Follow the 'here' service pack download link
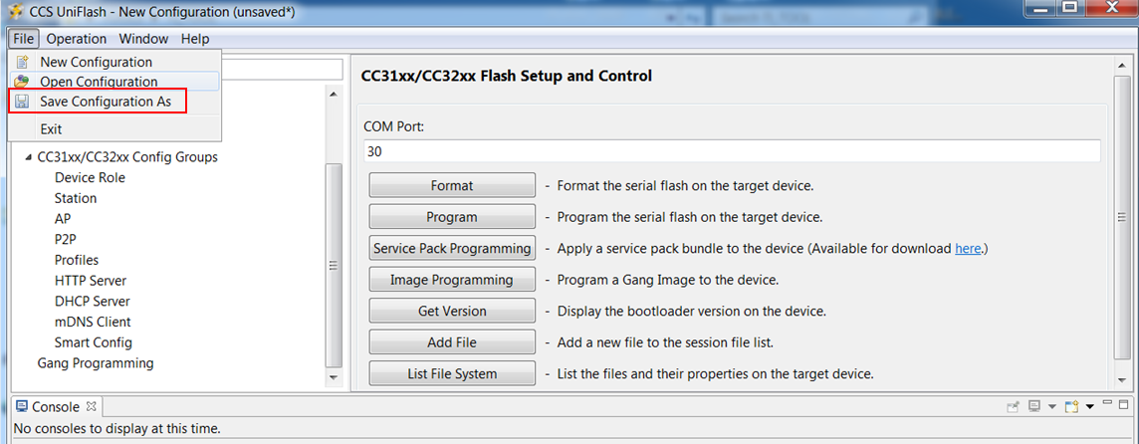 (968, 248)
